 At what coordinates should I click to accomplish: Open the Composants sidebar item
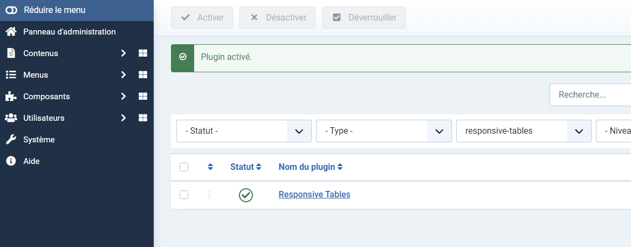click(x=46, y=97)
